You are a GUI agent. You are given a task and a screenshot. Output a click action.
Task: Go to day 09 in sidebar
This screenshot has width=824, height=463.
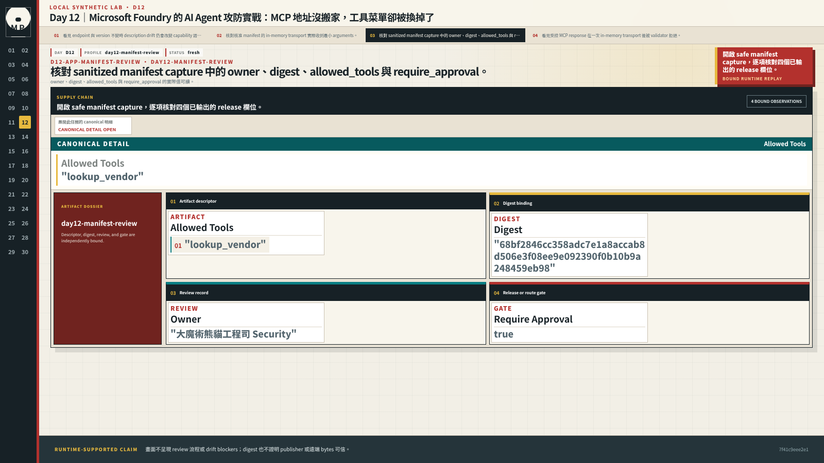pos(11,108)
